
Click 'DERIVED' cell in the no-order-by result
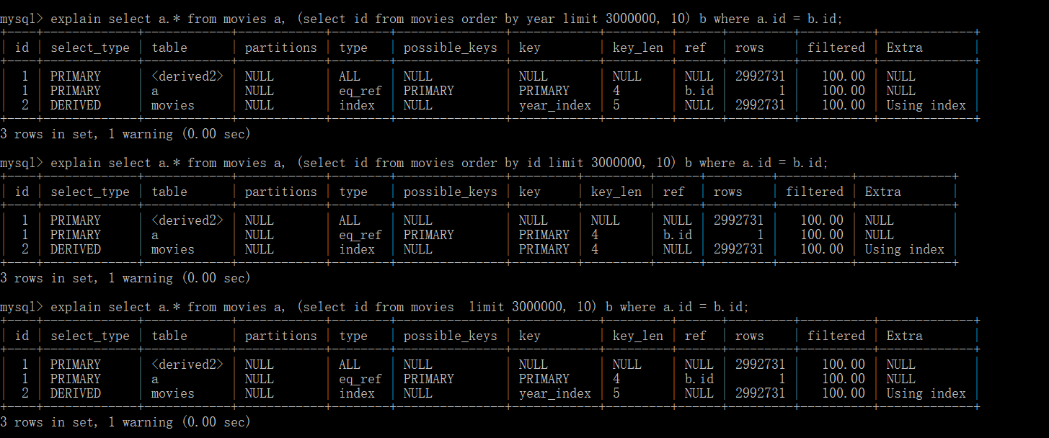(76, 393)
